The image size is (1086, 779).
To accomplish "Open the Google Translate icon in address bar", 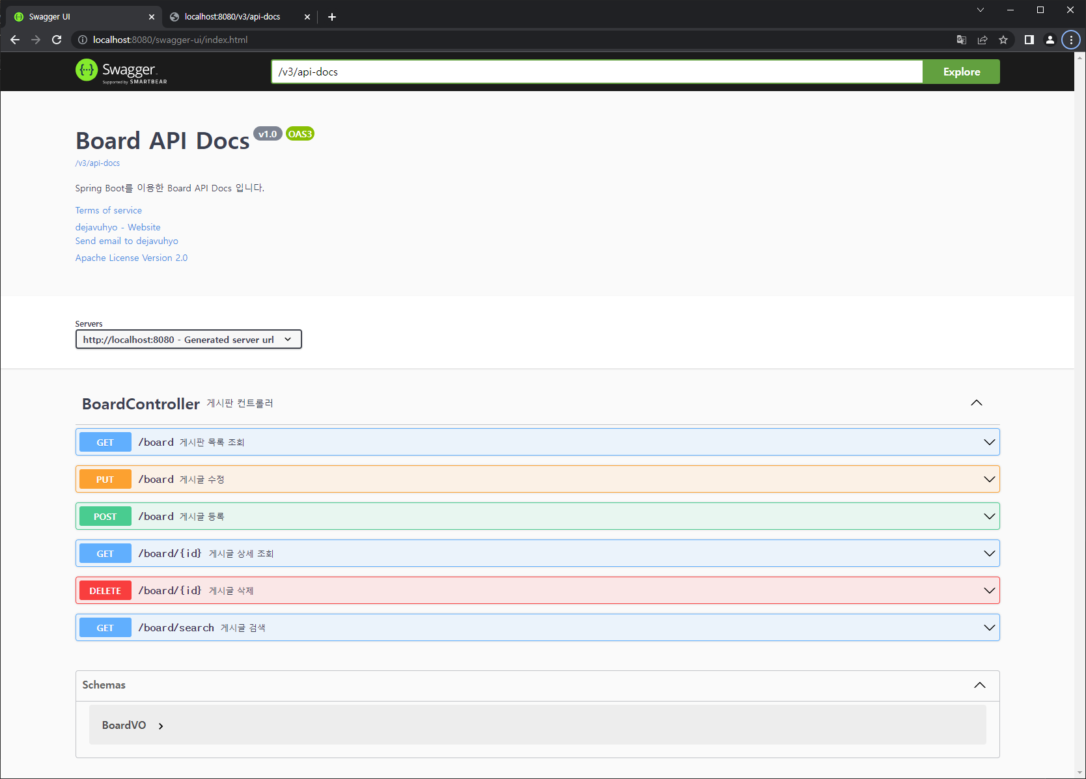I will pyautogui.click(x=961, y=40).
